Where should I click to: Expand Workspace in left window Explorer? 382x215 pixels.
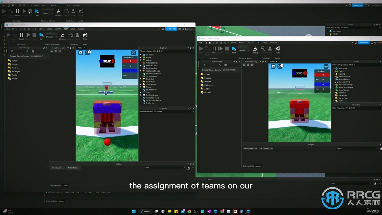141,55
